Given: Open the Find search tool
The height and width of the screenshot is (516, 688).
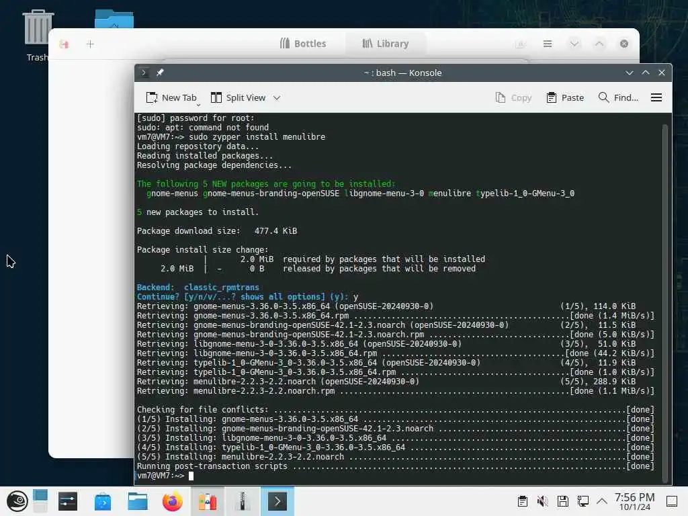Looking at the screenshot, I should click(x=618, y=97).
